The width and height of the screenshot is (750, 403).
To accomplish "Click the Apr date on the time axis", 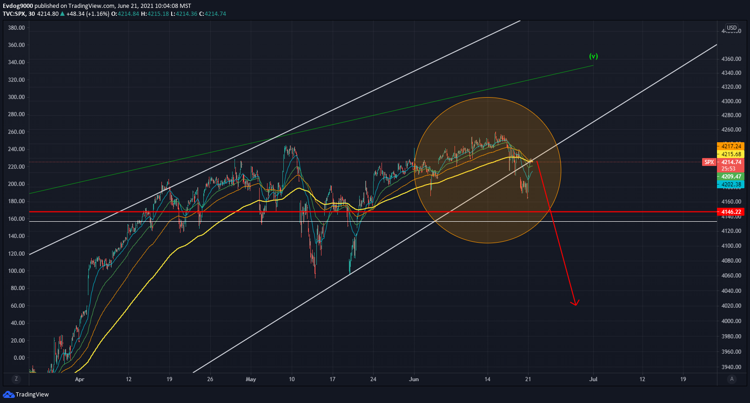I will (80, 379).
